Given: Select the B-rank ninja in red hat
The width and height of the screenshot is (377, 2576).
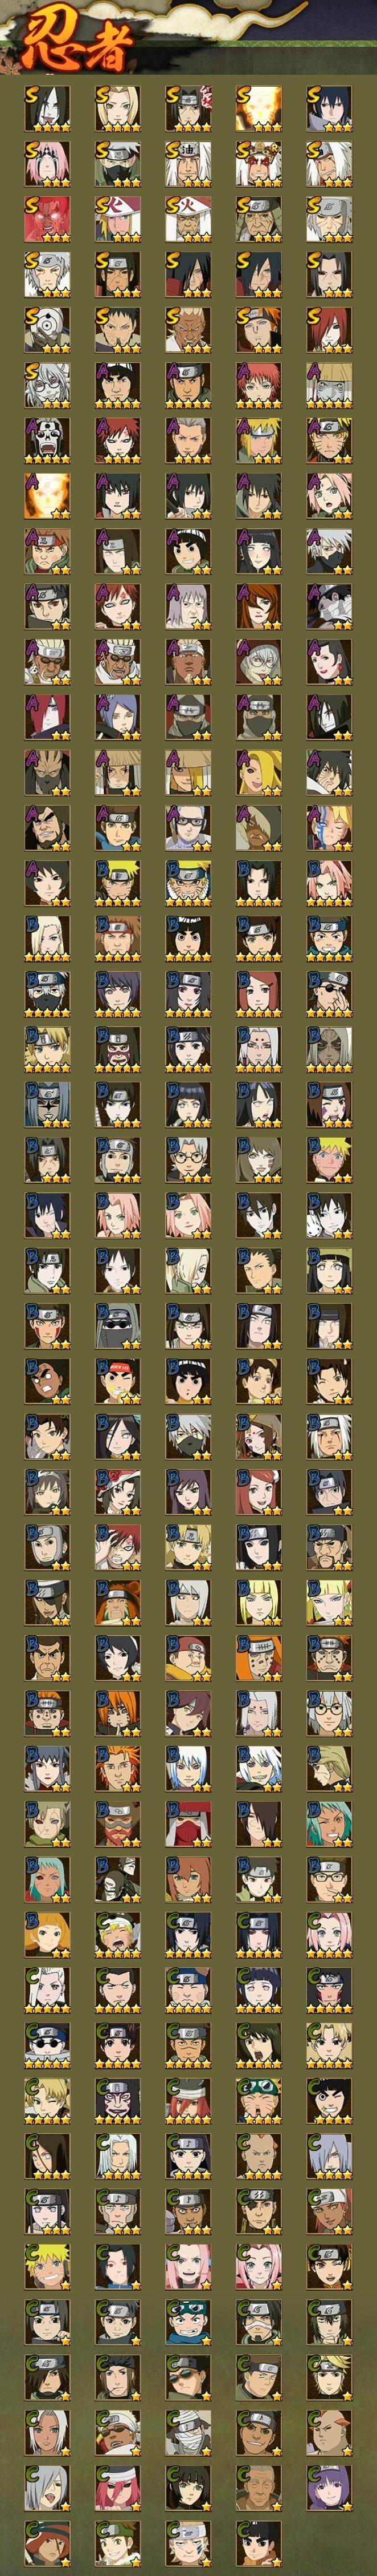Looking at the screenshot, I should (x=188, y=1821).
